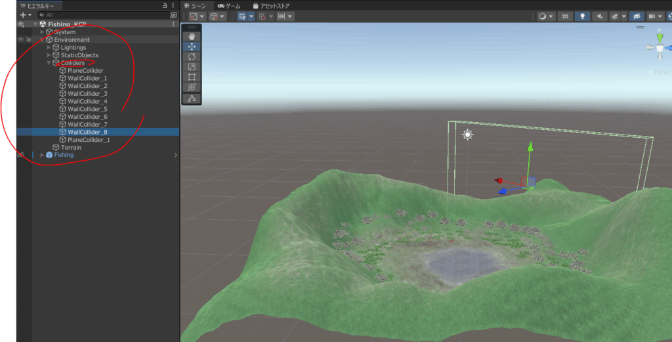This screenshot has width=672, height=342.
Task: Switch to the ゲーム tab
Action: click(x=229, y=5)
